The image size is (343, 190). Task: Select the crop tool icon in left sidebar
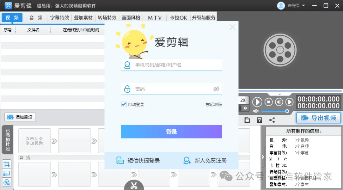point(7,164)
